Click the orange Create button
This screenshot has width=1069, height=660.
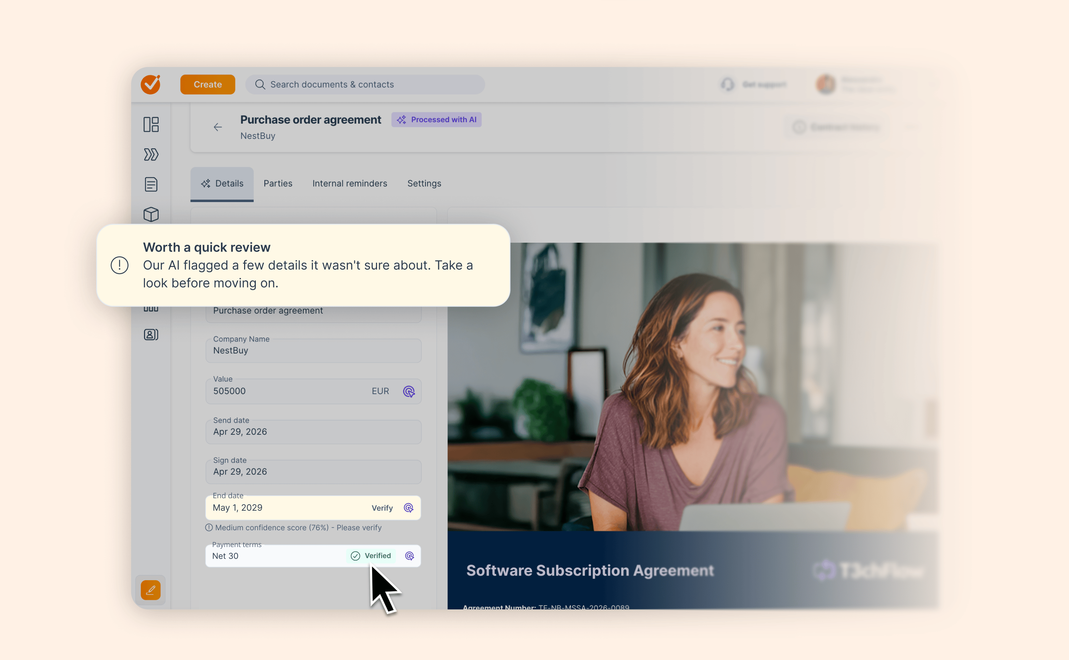click(207, 84)
